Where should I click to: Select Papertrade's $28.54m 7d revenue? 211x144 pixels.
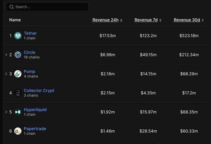point(148,131)
